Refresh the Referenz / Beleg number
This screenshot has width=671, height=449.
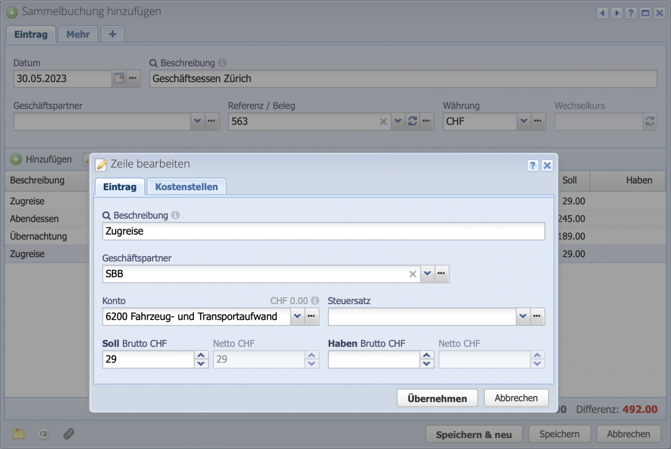(413, 121)
